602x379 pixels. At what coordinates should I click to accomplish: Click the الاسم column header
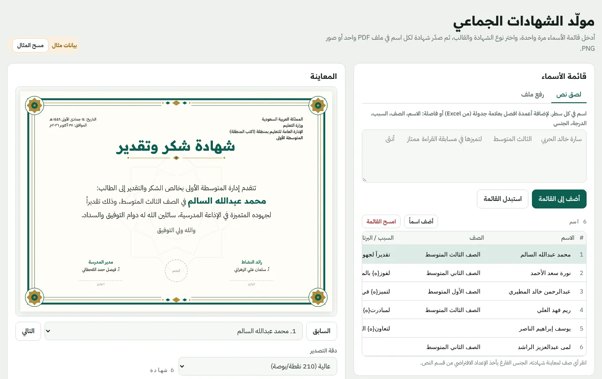(568, 238)
